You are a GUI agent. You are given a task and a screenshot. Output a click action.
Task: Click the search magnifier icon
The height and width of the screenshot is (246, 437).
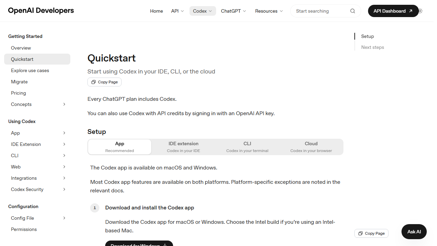point(353,11)
